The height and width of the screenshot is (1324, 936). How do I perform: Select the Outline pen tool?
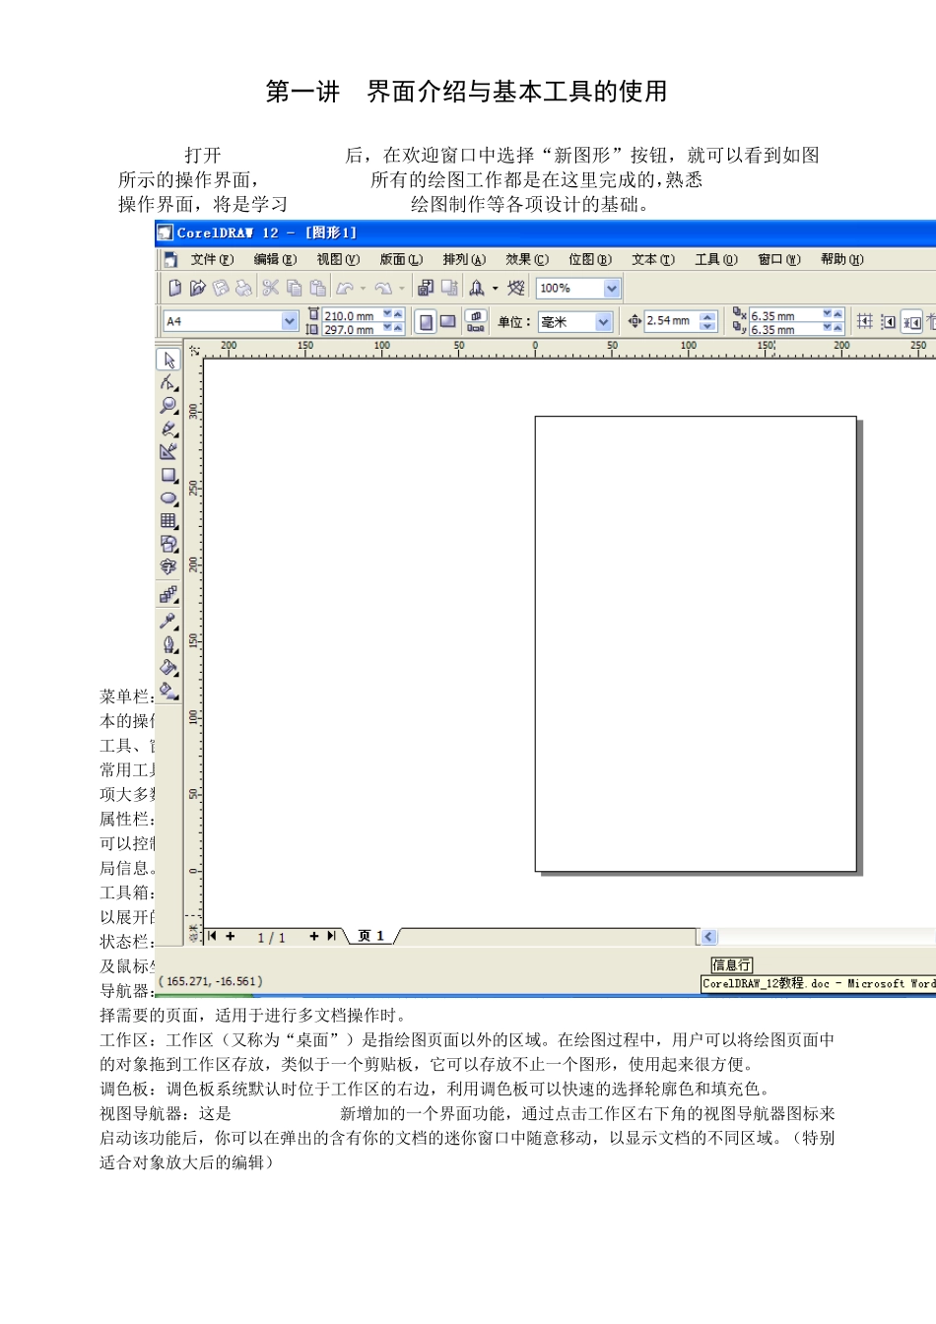coord(168,644)
